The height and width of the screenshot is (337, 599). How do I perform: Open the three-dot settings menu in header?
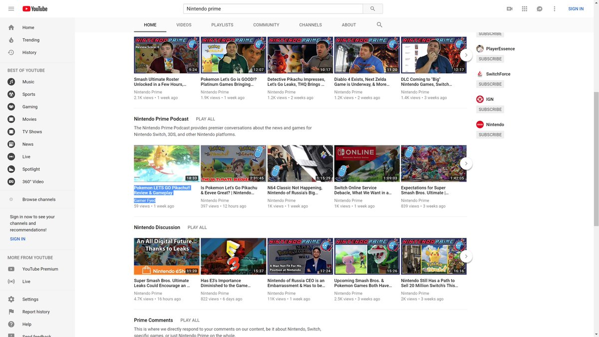tap(555, 9)
